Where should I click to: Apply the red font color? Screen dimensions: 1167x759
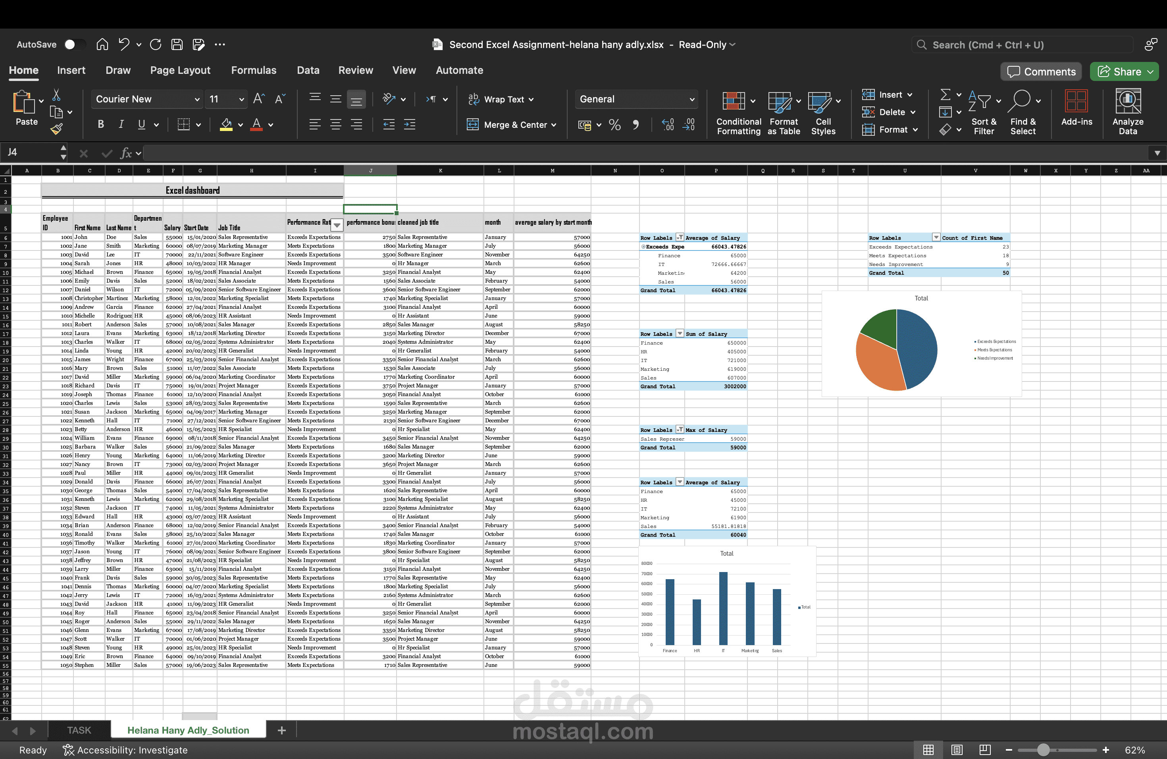point(256,125)
